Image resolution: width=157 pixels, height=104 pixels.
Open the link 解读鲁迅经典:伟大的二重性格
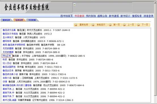click(x=17, y=85)
